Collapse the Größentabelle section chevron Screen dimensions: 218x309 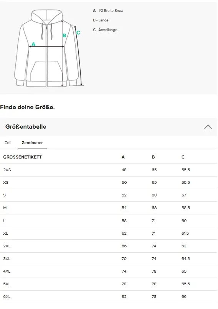click(208, 127)
